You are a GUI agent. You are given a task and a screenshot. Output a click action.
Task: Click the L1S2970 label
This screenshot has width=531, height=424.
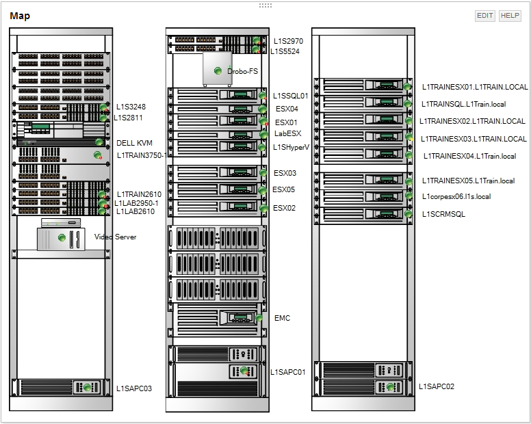(x=289, y=41)
